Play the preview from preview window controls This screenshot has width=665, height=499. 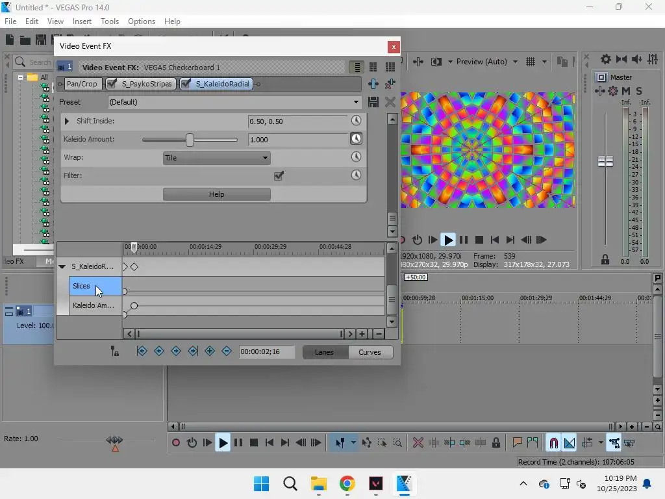[x=448, y=240]
